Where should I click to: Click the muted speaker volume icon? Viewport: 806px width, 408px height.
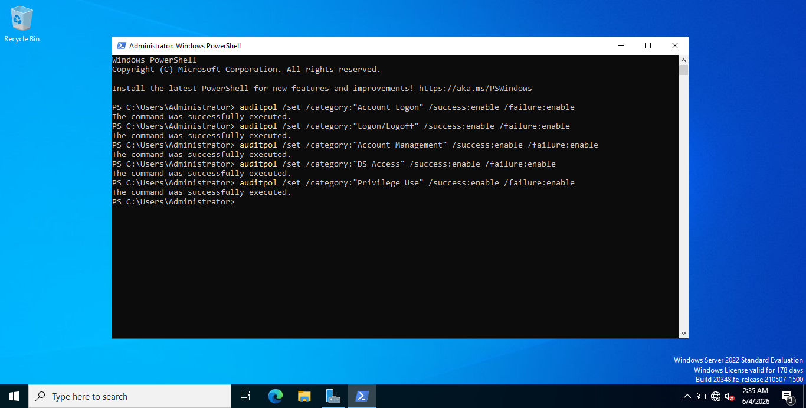pos(730,397)
